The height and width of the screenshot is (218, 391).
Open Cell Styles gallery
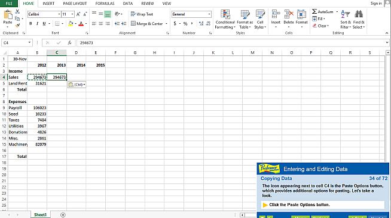click(260, 20)
